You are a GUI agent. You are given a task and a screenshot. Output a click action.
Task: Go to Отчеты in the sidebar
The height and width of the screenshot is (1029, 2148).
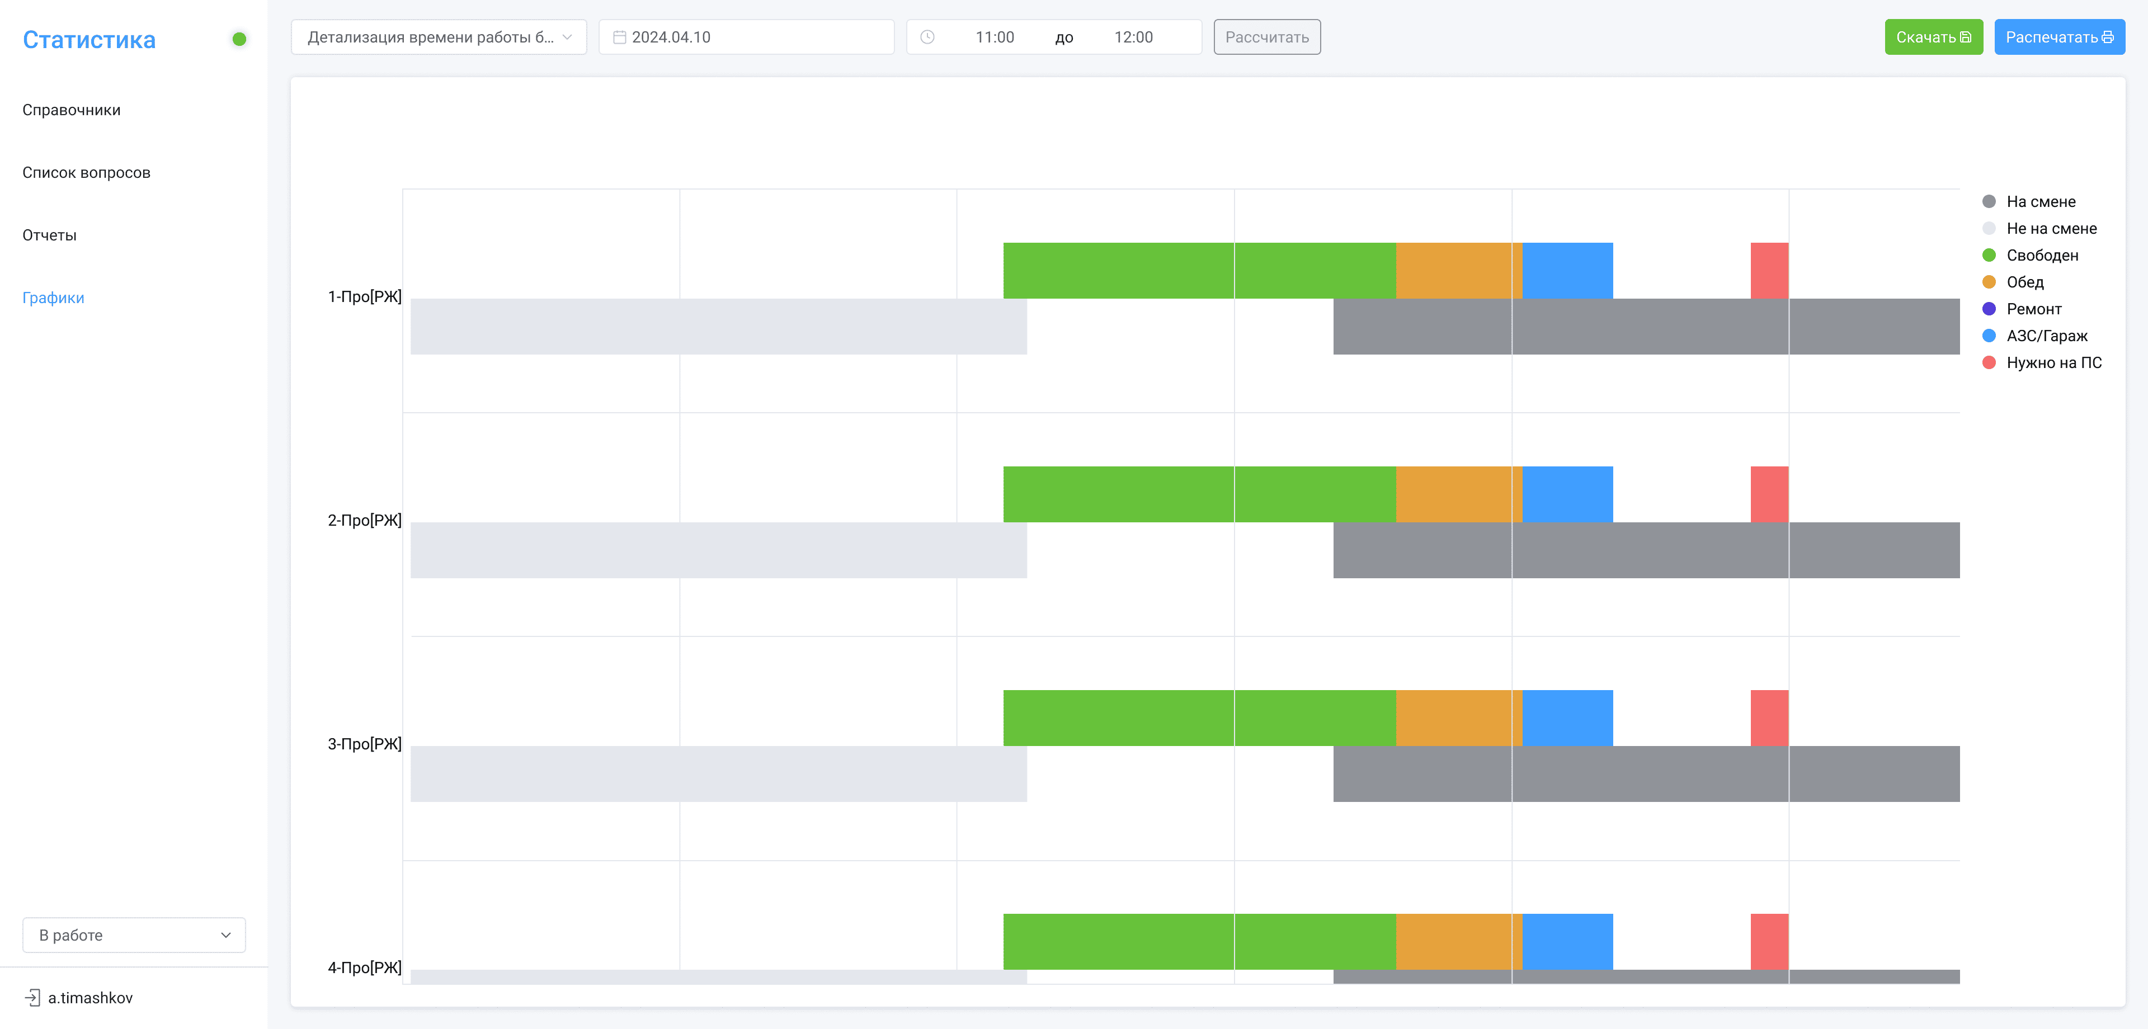pyautogui.click(x=49, y=235)
